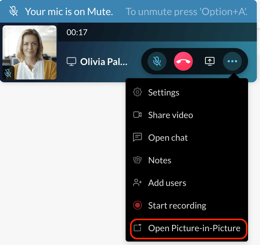260x245 pixels.
Task: Click the monitor icon beside Olivia's name
Action: 72,62
